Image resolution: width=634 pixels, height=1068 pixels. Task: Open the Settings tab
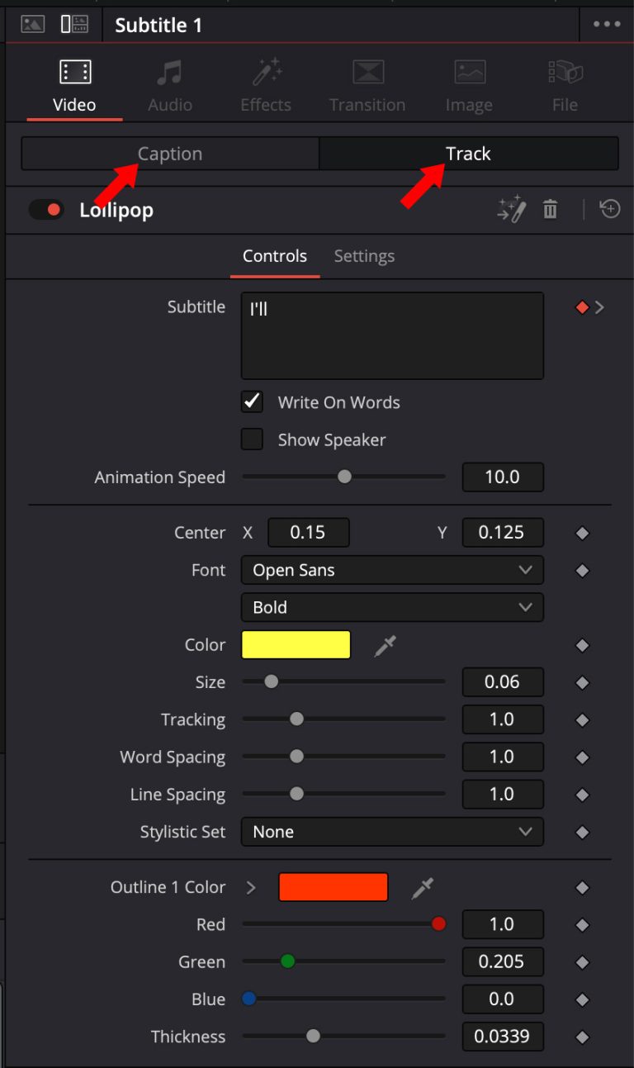[x=364, y=256]
